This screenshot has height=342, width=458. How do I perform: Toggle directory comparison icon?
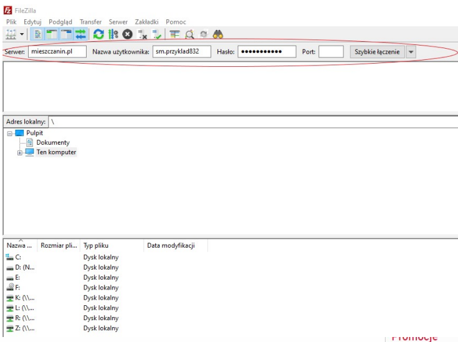tap(189, 35)
